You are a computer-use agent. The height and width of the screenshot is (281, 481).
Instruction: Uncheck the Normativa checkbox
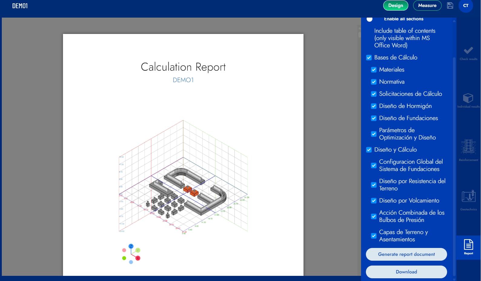pos(374,82)
